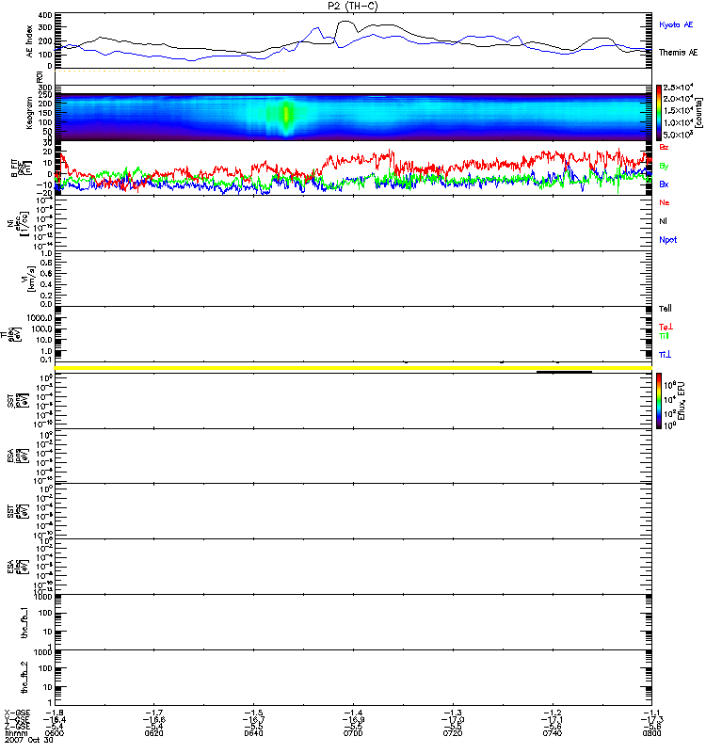Click the red Bz legend label
The image size is (706, 753).
(664, 147)
